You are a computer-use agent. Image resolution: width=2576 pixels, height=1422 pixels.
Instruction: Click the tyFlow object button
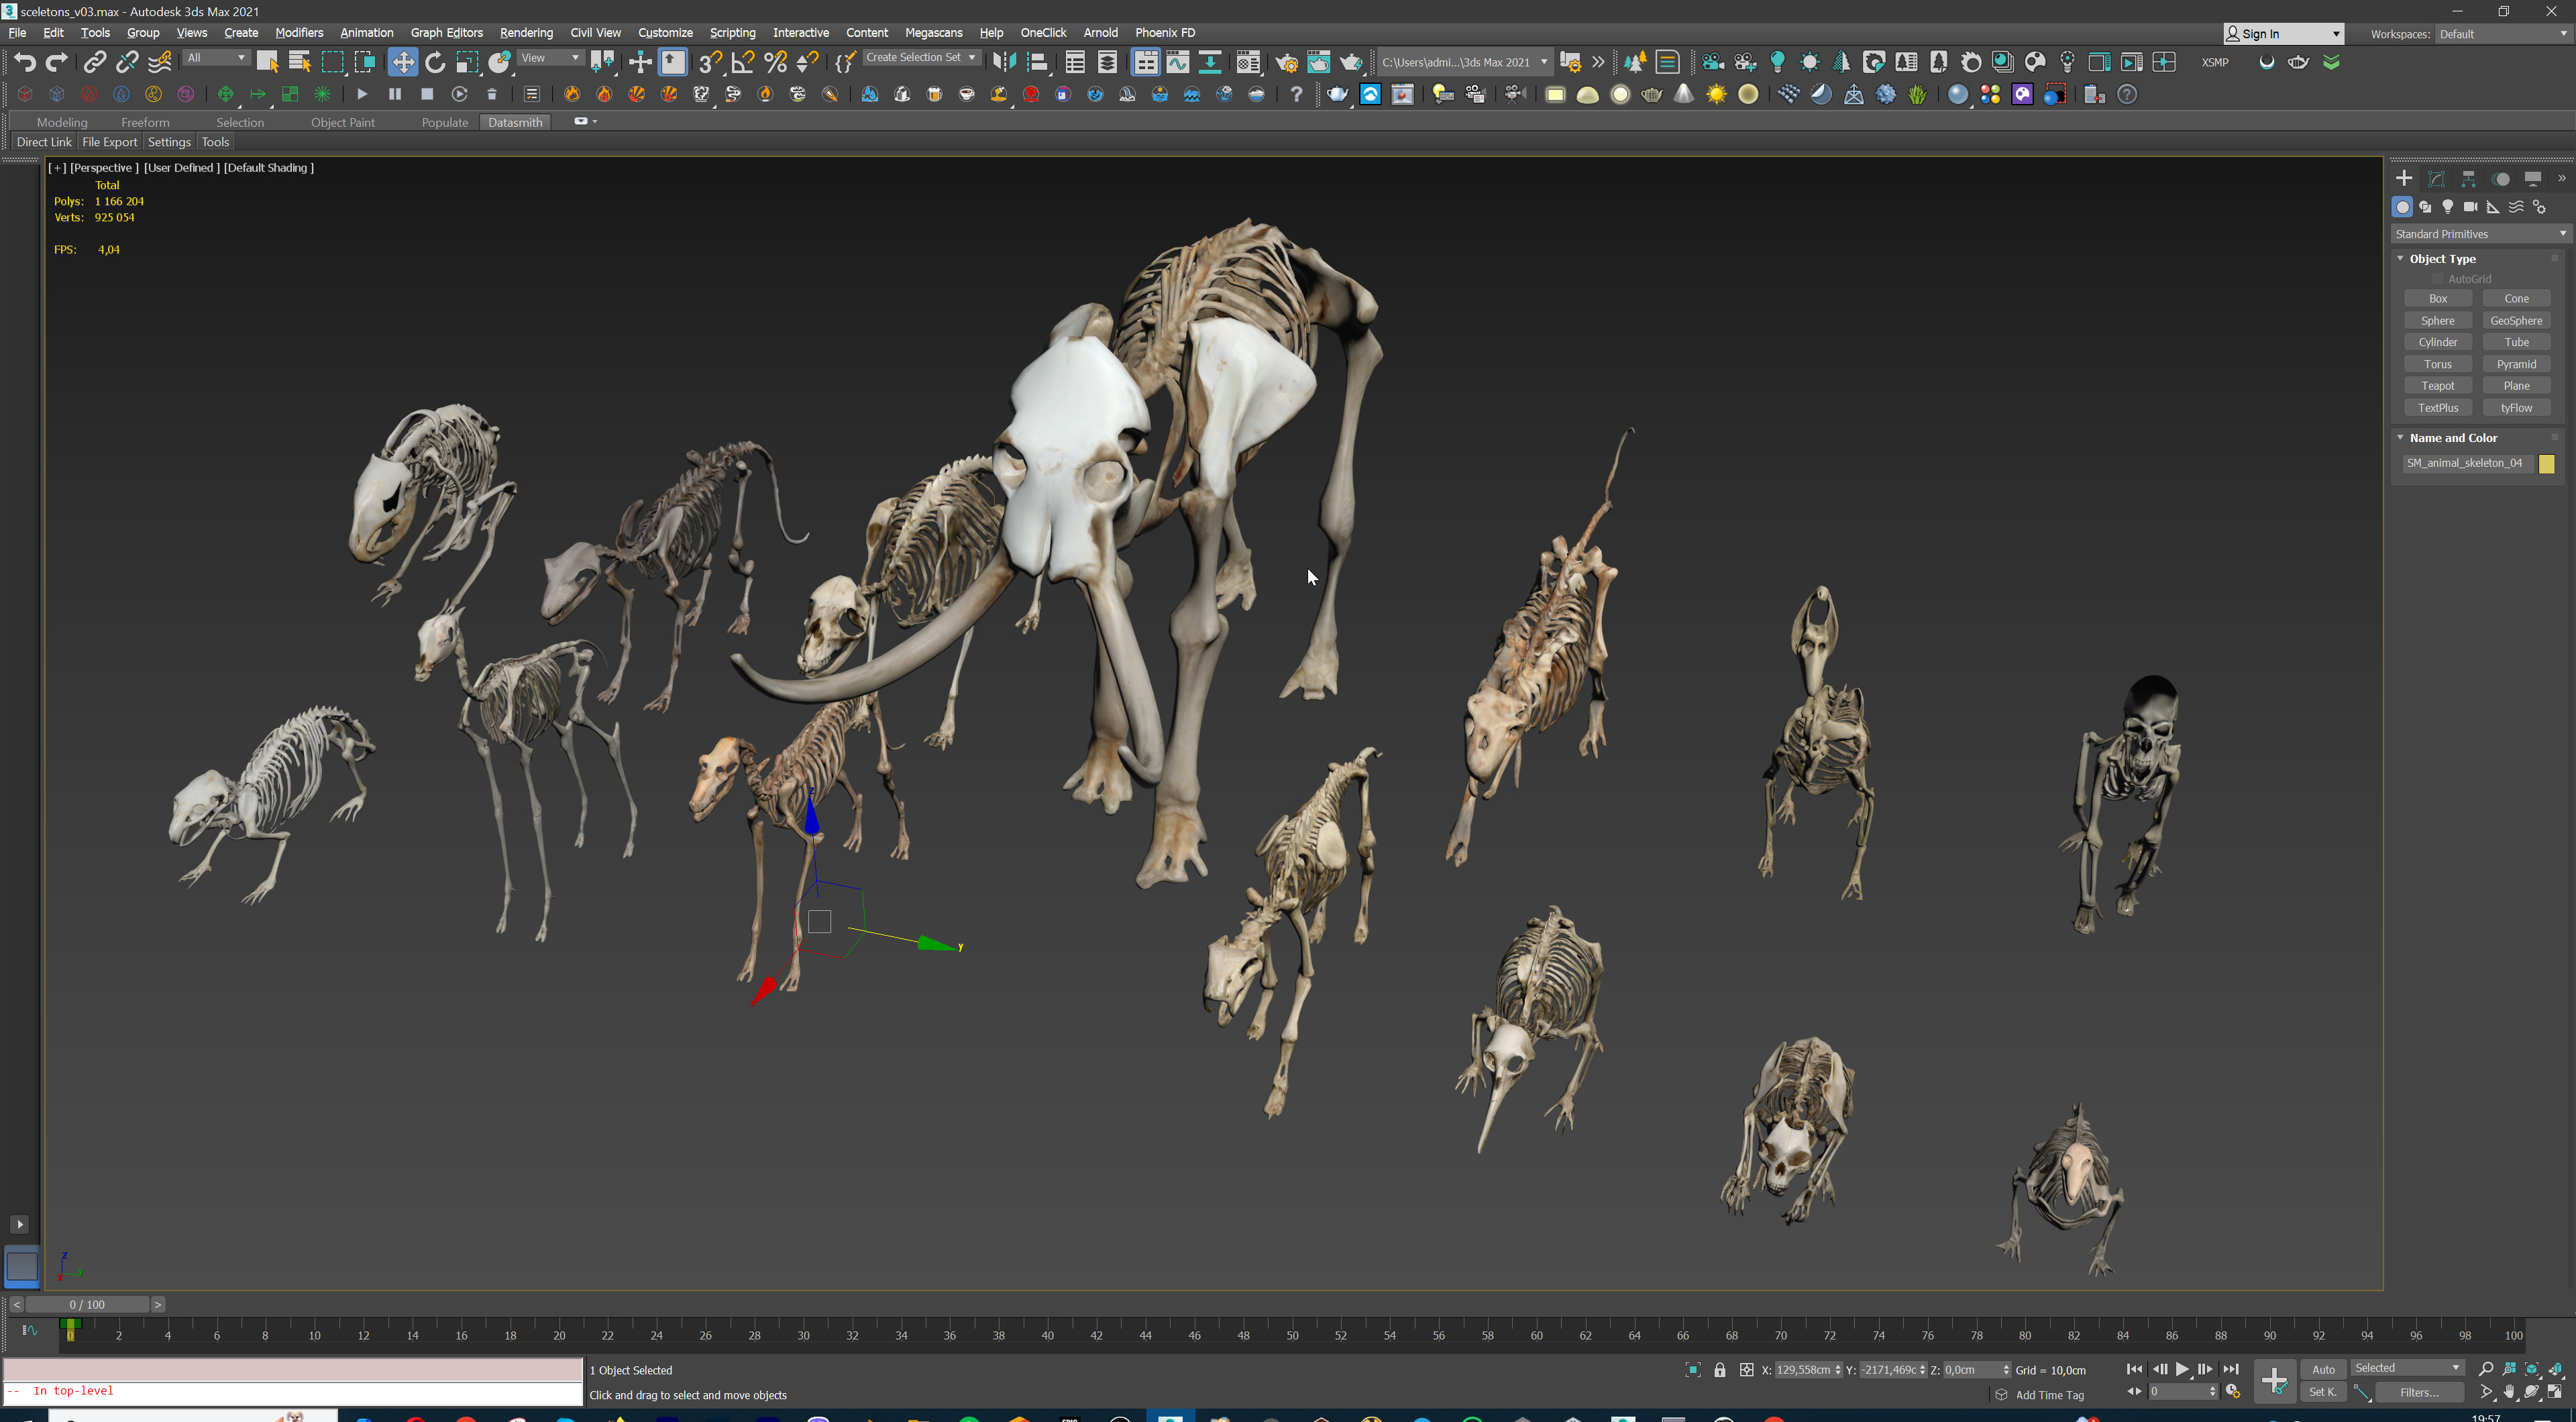coord(2516,408)
